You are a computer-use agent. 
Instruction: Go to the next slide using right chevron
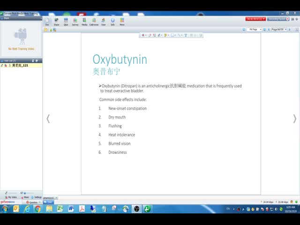(x=295, y=119)
